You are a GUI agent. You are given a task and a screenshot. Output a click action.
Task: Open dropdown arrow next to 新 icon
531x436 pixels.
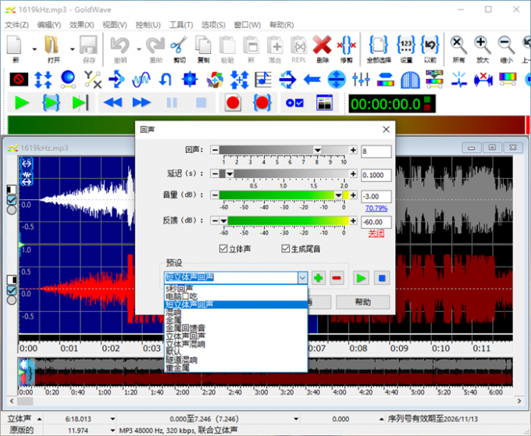[x=34, y=49]
